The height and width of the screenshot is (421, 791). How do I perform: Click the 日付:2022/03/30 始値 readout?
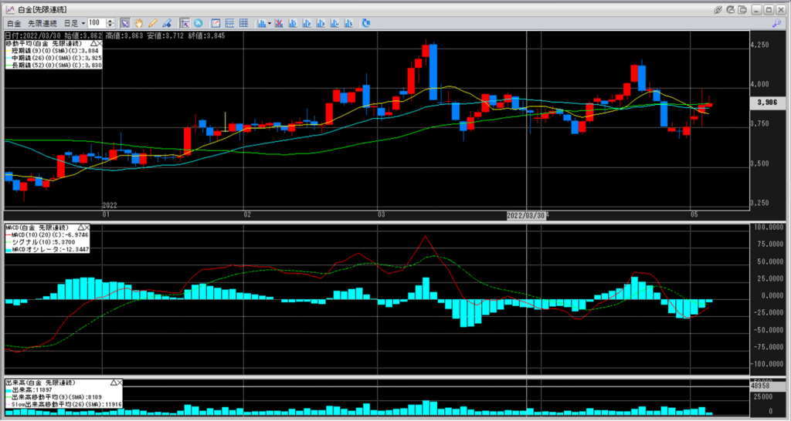tap(53, 35)
